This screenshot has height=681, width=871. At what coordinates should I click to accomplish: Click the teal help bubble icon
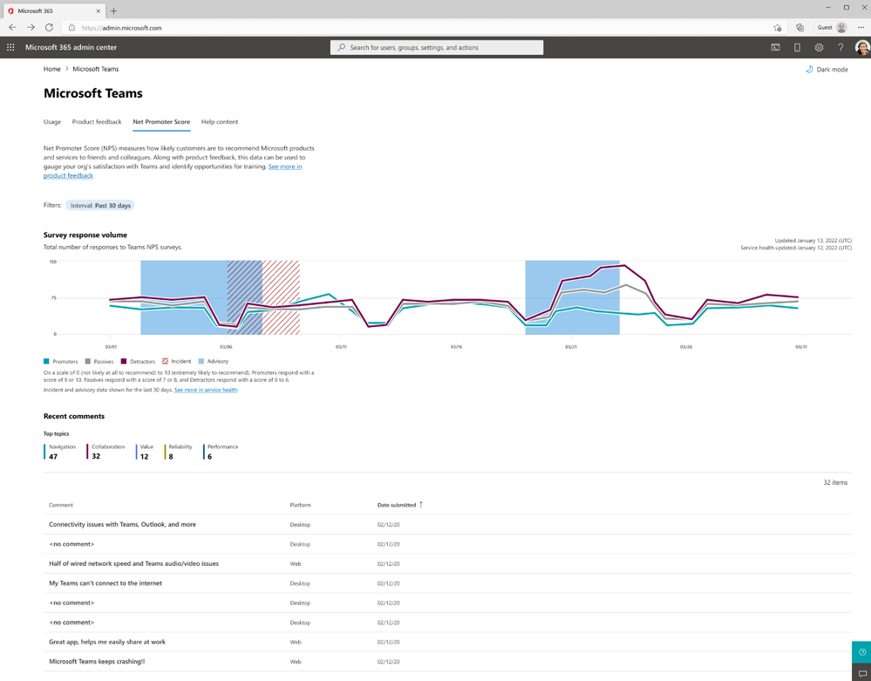pos(861,651)
